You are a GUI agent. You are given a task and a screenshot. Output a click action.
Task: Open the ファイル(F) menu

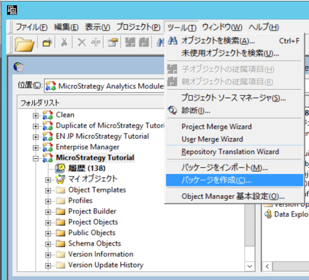point(32,27)
